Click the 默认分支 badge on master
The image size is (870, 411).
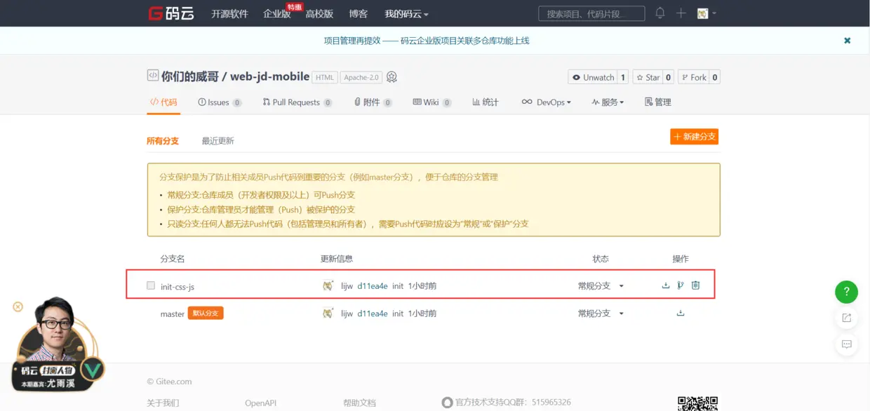206,313
